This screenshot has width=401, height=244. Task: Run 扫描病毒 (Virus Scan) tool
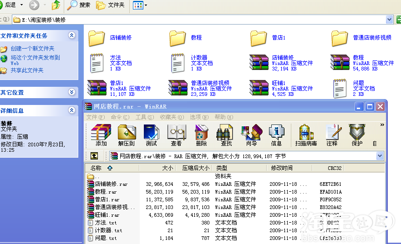click(306, 134)
